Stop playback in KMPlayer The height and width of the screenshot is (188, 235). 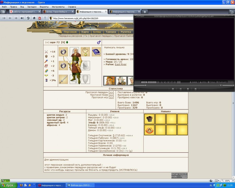click(x=188, y=89)
